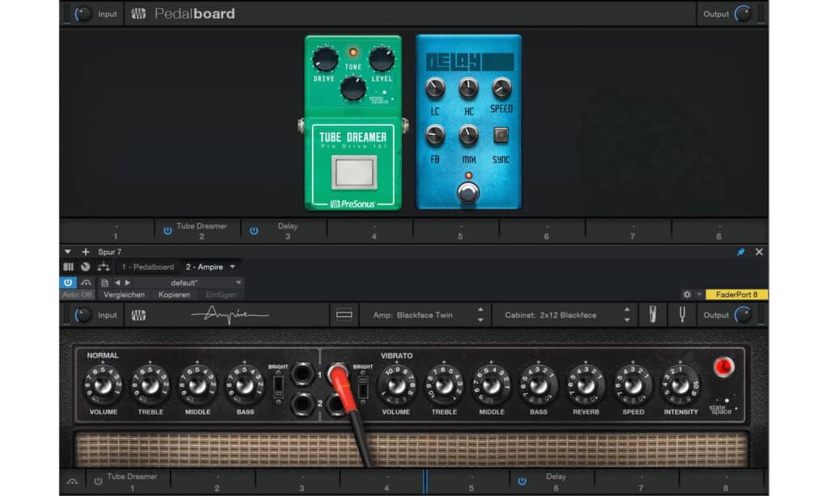Open the gear settings icon near FaderPort

click(686, 294)
